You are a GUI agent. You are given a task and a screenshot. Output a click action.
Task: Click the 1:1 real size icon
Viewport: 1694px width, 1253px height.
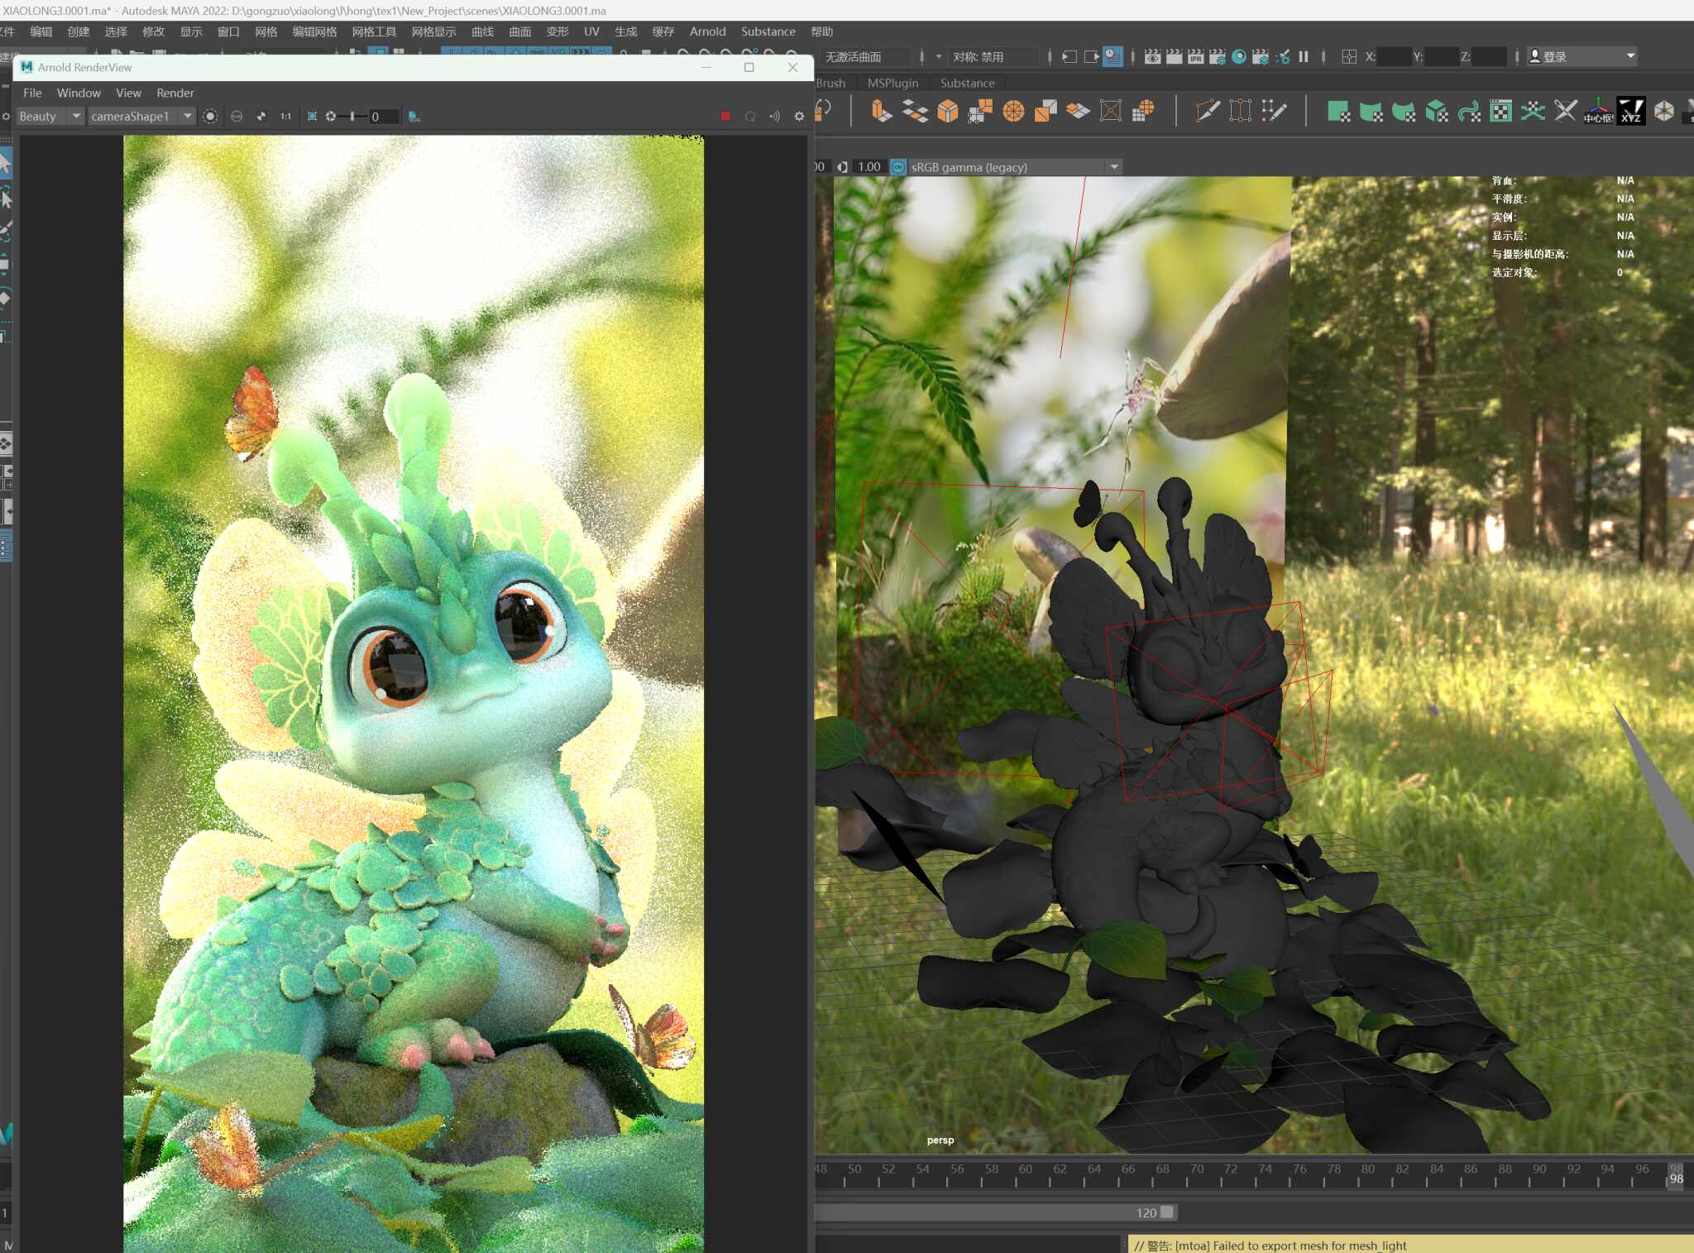point(286,117)
